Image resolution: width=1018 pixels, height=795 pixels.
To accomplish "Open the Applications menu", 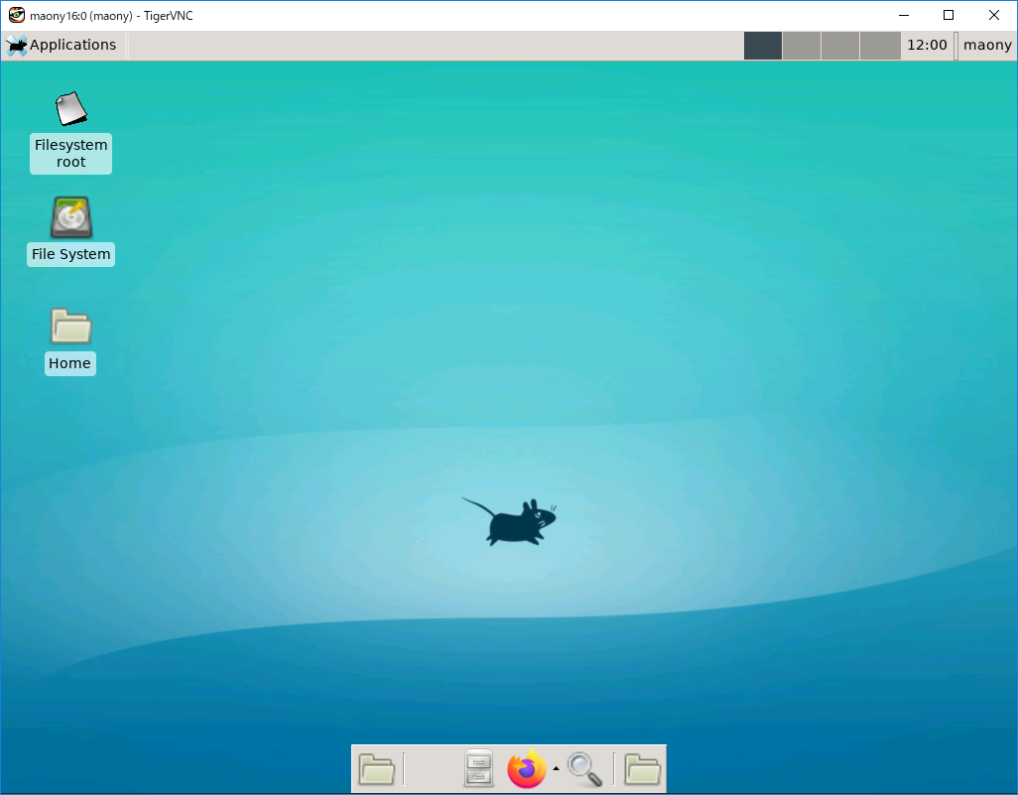I will coord(62,45).
